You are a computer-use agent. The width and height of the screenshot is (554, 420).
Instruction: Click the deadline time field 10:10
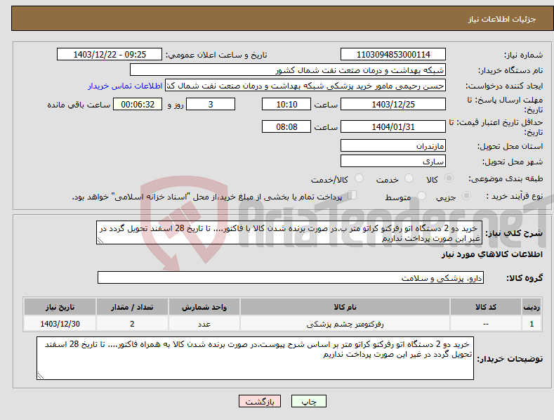[286, 104]
